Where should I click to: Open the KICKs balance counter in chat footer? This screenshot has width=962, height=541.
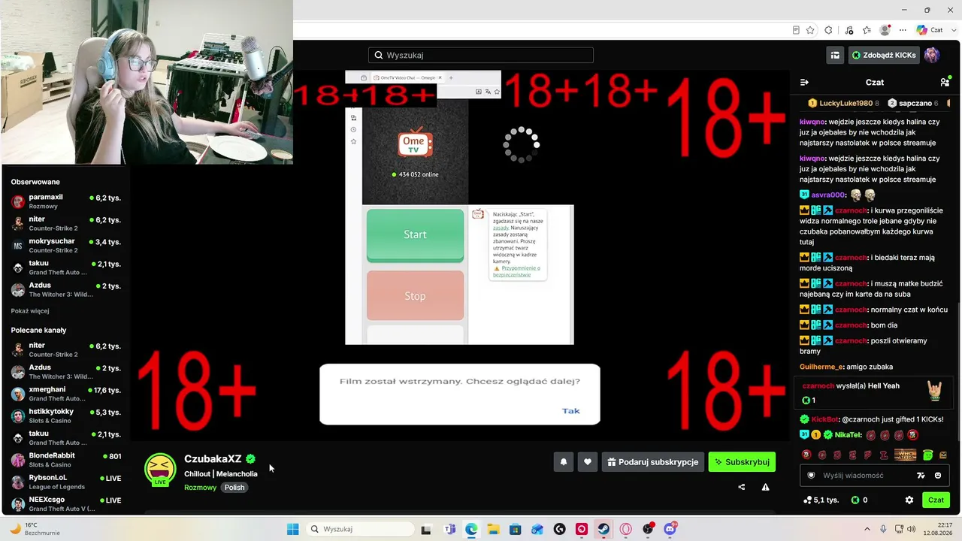pyautogui.click(x=859, y=500)
